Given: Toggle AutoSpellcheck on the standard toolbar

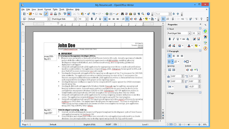Looking at the screenshot, I should click(69, 14).
